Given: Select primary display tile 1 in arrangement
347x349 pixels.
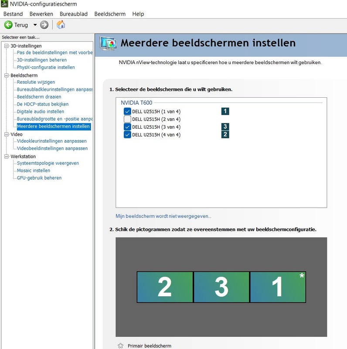Looking at the screenshot, I should (278, 287).
